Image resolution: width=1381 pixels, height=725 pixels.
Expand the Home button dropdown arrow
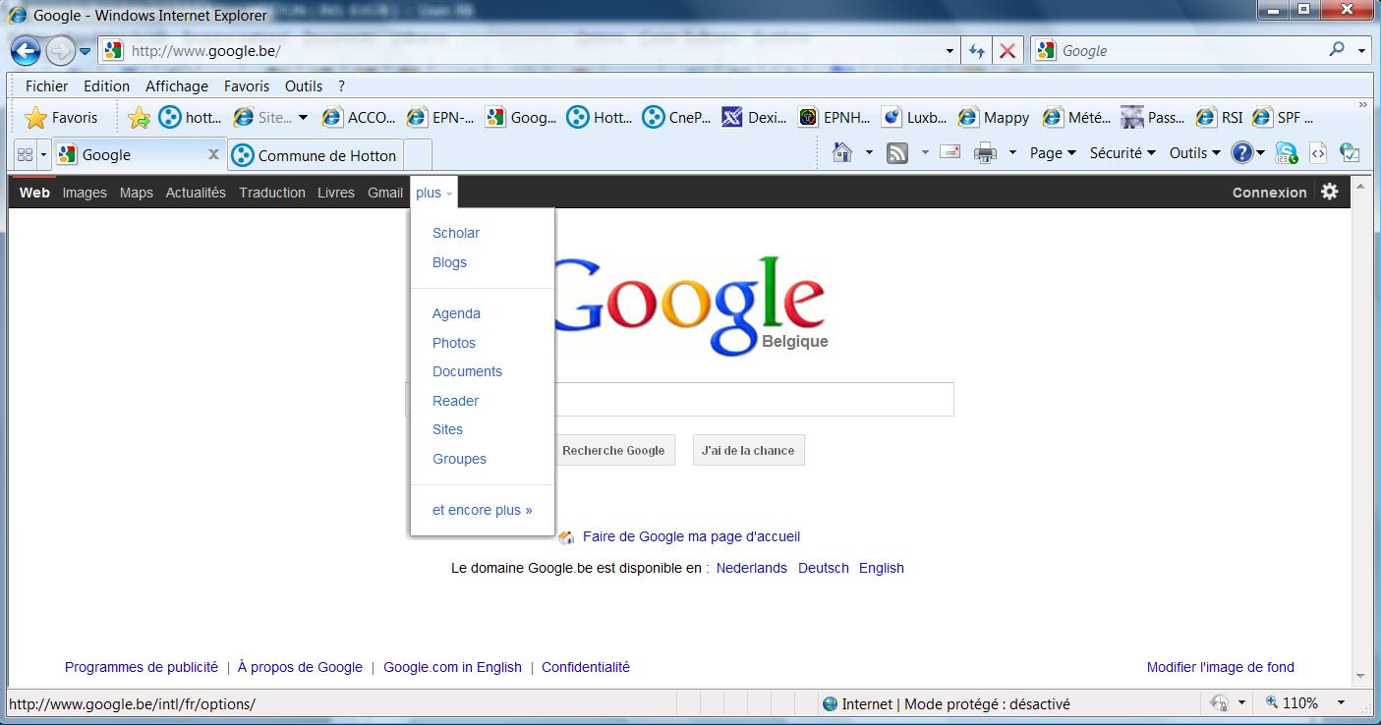pyautogui.click(x=869, y=153)
